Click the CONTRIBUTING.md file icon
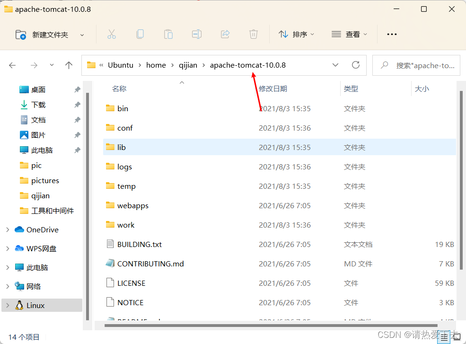The image size is (466, 344). pyautogui.click(x=110, y=264)
